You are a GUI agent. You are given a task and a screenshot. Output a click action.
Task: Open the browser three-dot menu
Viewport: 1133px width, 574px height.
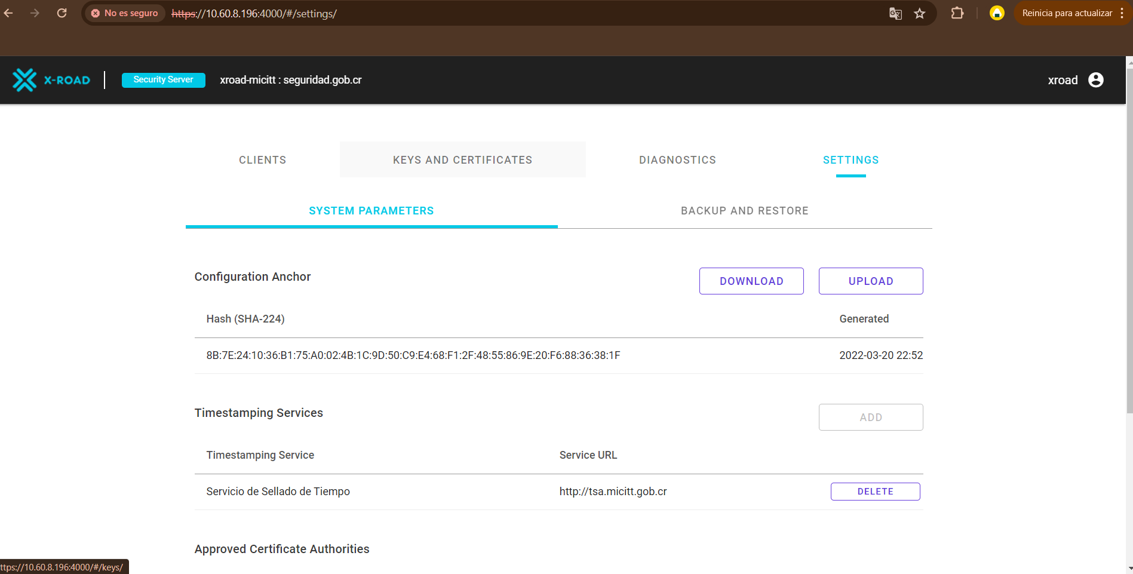coord(1122,13)
